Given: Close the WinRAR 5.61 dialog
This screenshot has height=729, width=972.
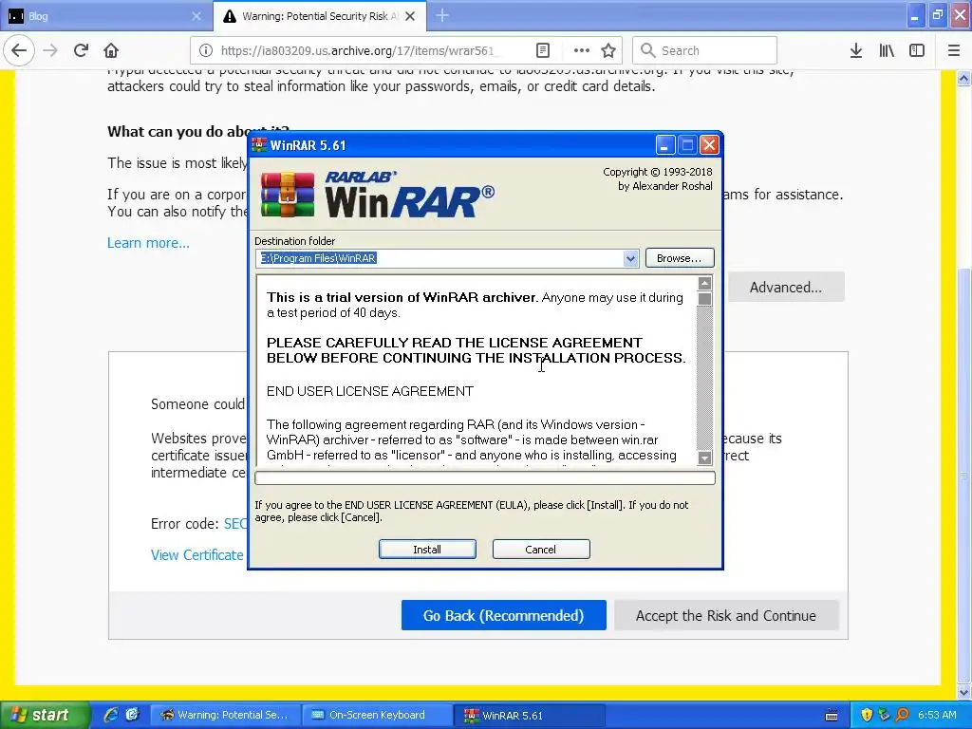Looking at the screenshot, I should tap(709, 145).
